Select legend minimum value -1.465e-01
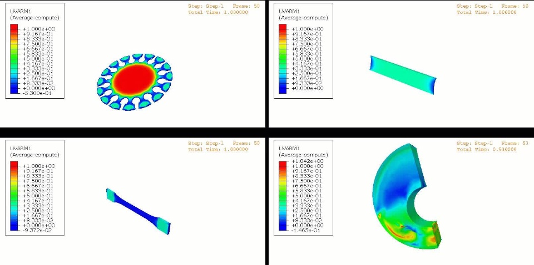534x265 pixels. (305, 230)
